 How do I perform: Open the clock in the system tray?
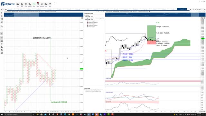coord(199,114)
